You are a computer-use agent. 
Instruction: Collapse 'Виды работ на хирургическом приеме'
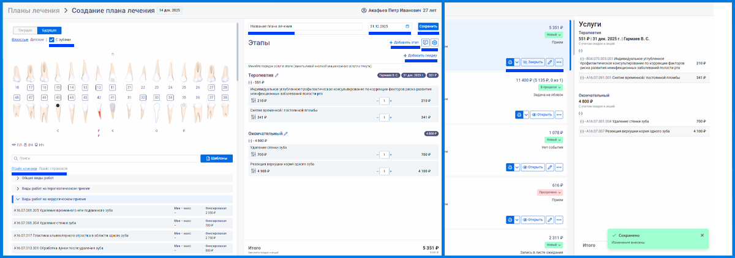18,199
